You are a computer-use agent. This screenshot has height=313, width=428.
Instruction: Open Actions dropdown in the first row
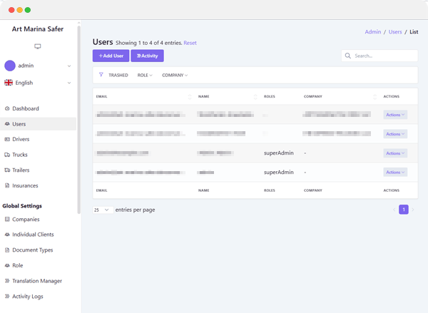coord(395,115)
